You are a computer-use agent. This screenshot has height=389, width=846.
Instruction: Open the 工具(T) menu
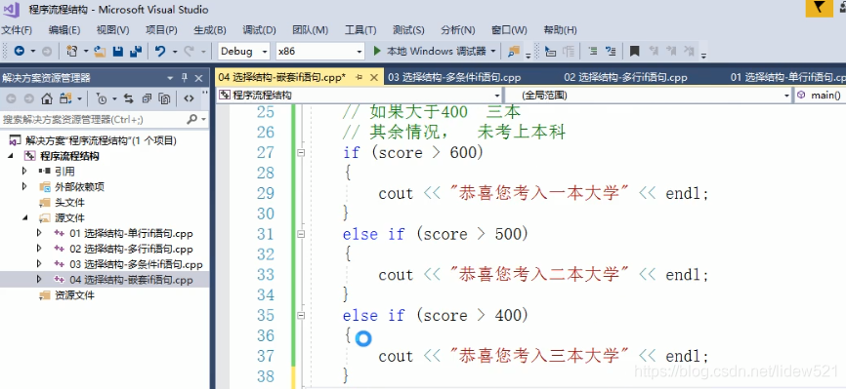(x=360, y=29)
